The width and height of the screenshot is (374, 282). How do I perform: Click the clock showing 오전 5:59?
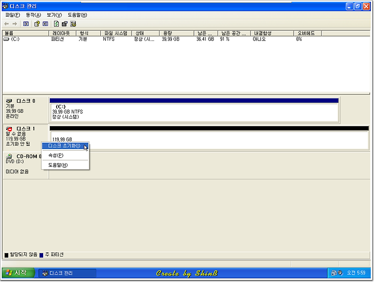point(356,273)
